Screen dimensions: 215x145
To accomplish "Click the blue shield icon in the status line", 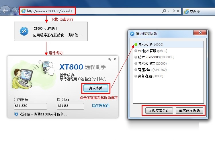I will tap(16, 114).
